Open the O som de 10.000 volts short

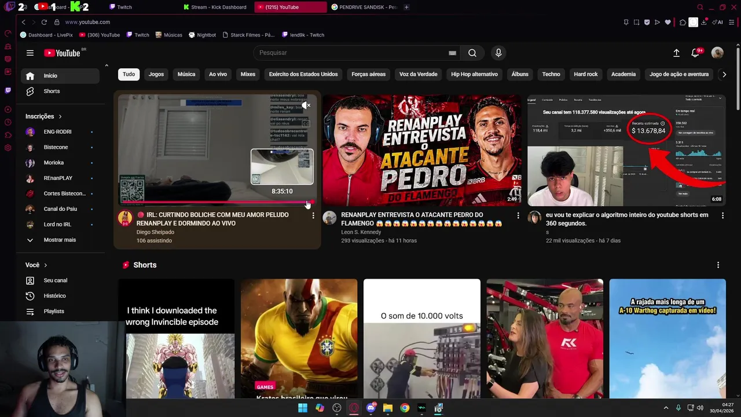[422, 339]
